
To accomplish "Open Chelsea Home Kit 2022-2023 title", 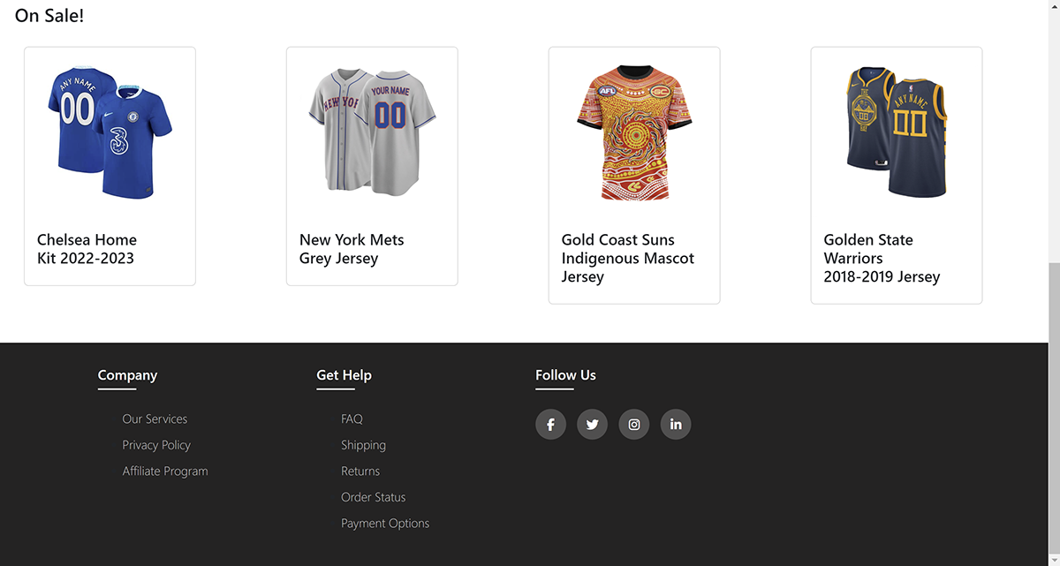I will click(87, 249).
